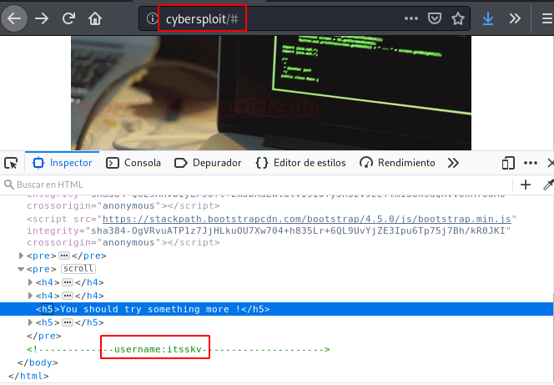
Task: Reload the current page
Action: 68,18
